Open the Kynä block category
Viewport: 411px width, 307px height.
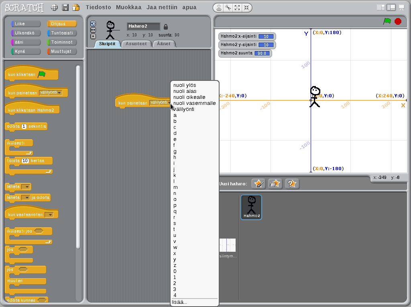[x=26, y=51]
